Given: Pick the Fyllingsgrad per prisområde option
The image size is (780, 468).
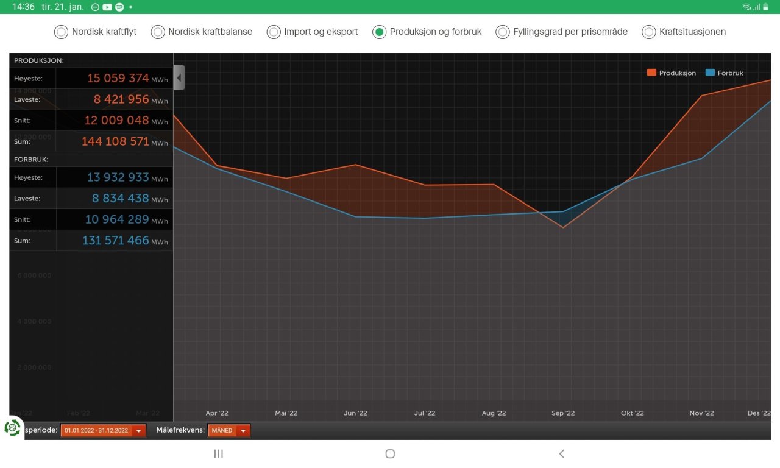Looking at the screenshot, I should pos(503,32).
